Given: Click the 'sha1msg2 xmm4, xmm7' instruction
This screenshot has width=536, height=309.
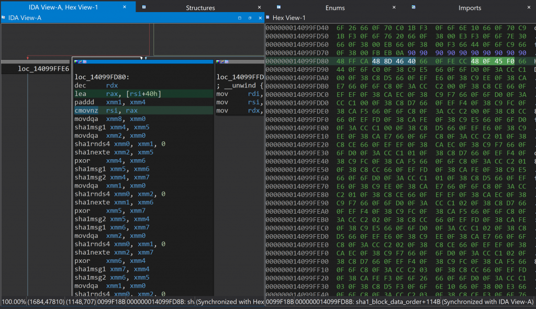Looking at the screenshot, I should point(112,177).
